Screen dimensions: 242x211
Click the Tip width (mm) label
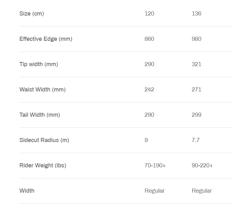tap(39, 64)
